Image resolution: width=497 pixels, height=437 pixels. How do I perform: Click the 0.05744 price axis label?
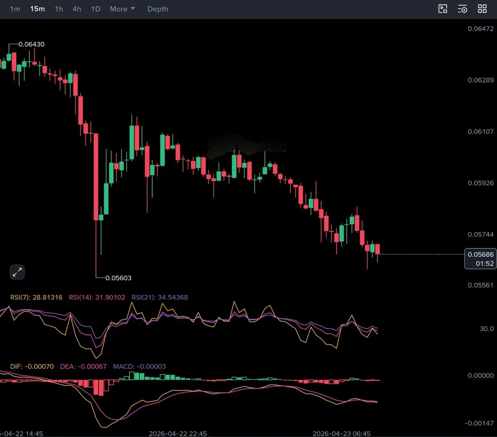click(480, 234)
